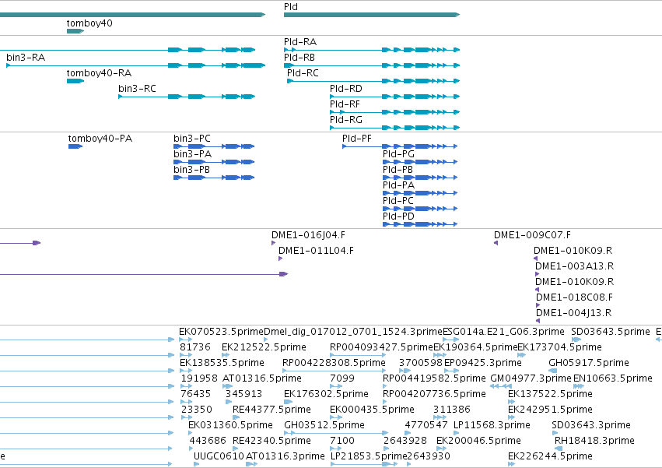Select the RP004093427.5prime label
The image size is (662, 468).
382,347
